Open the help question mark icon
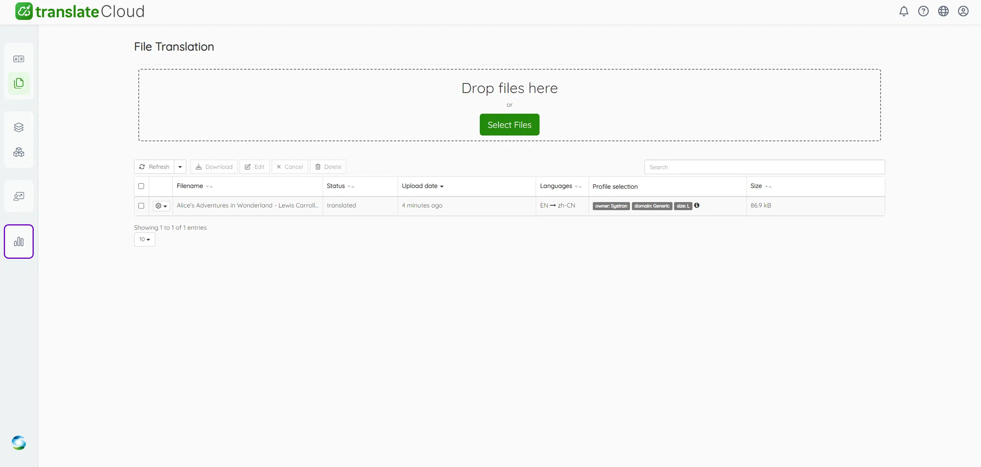Image resolution: width=981 pixels, height=467 pixels. pos(923,11)
